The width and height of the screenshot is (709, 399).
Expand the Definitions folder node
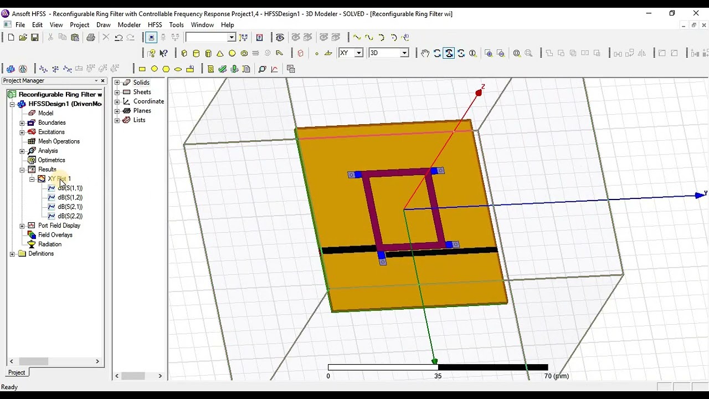(x=12, y=254)
